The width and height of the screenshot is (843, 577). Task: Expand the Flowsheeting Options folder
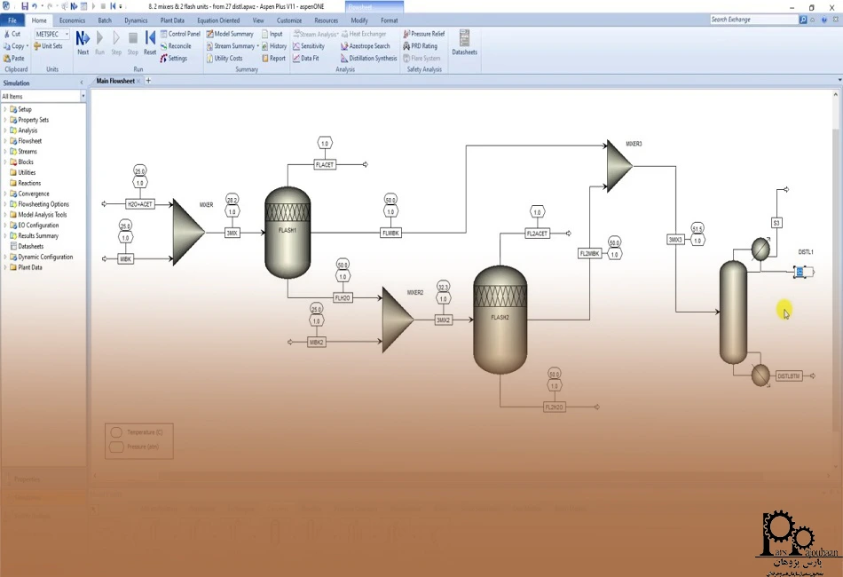[5, 204]
